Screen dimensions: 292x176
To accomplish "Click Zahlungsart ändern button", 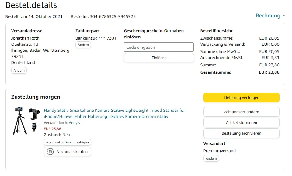I will pyautogui.click(x=241, y=112).
